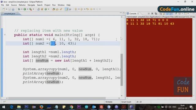Viewport: 196px width, 110px height.
Task: Click the Clear Console icon
Action: click(160, 13)
